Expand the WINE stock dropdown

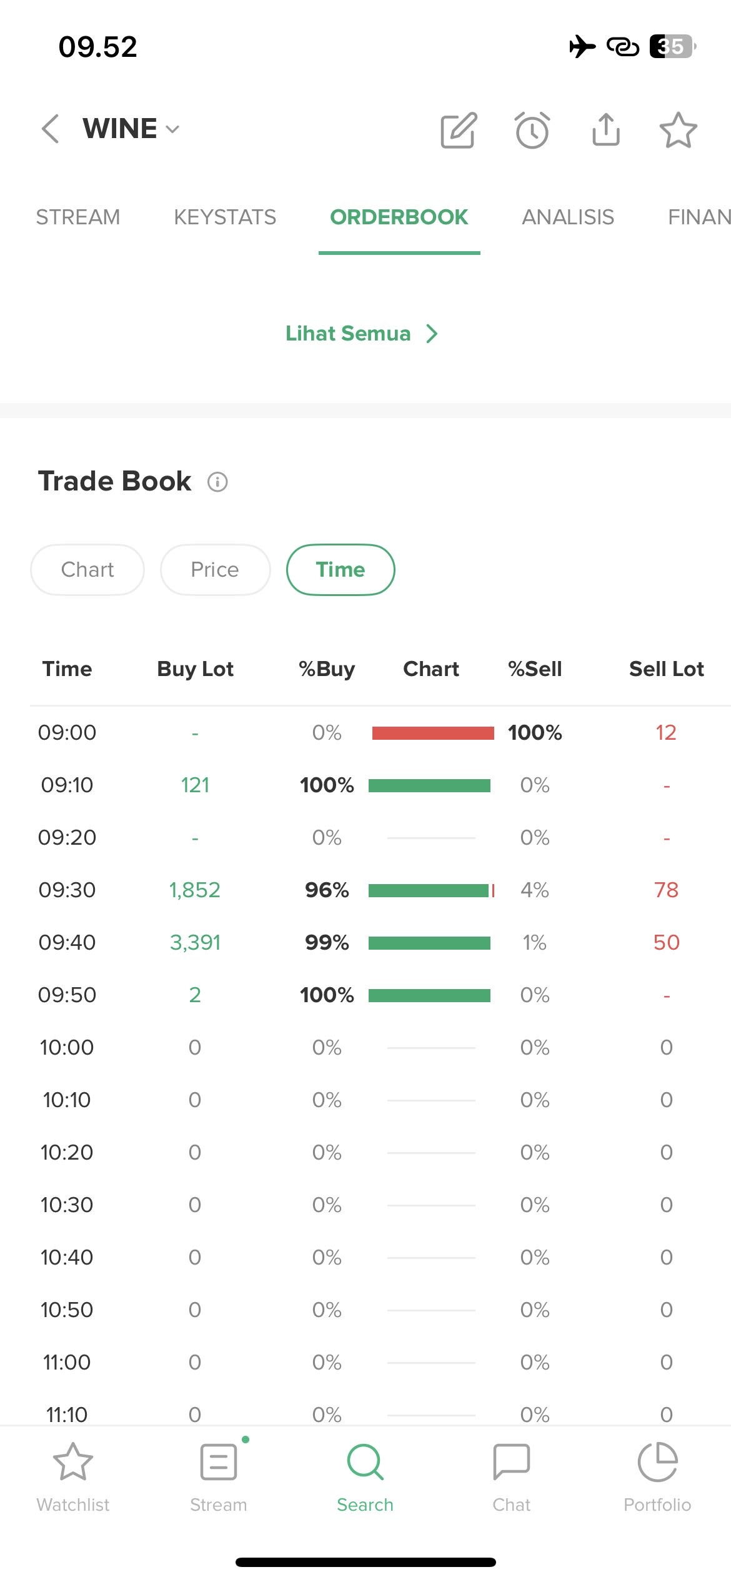click(172, 129)
